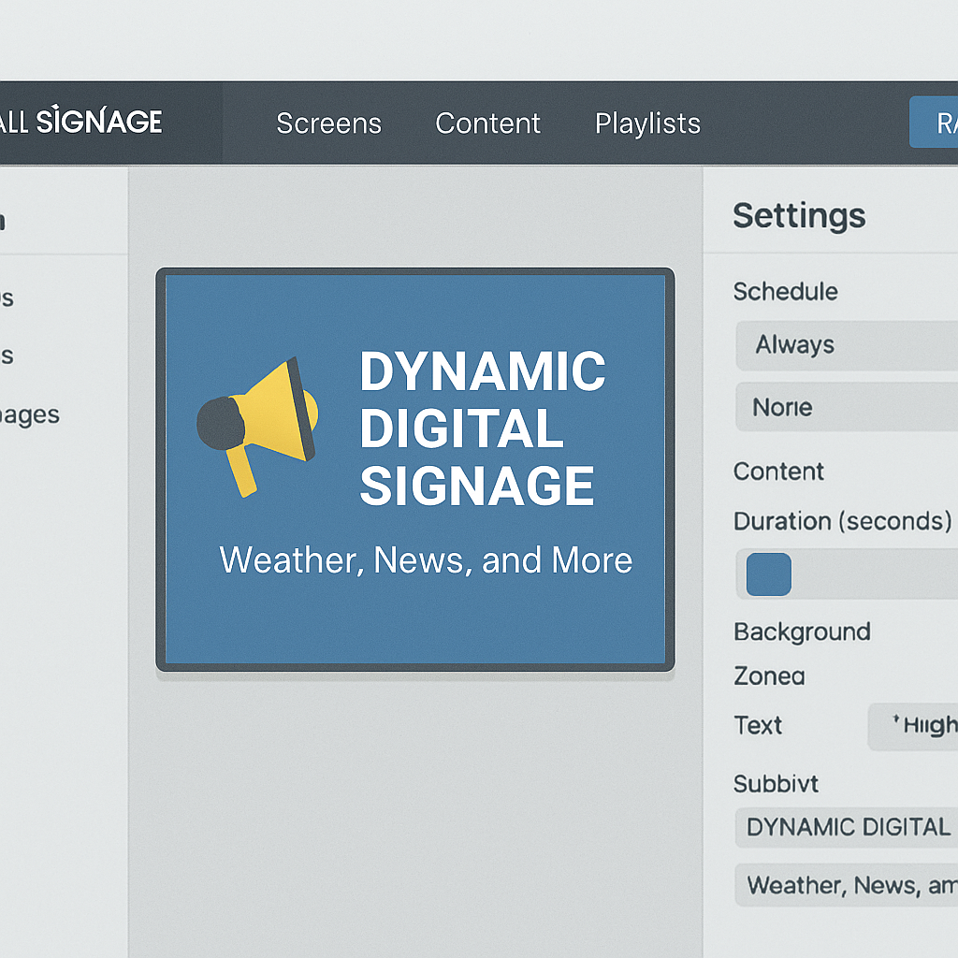Image resolution: width=958 pixels, height=958 pixels.
Task: Click the Background label
Action: 802,632
